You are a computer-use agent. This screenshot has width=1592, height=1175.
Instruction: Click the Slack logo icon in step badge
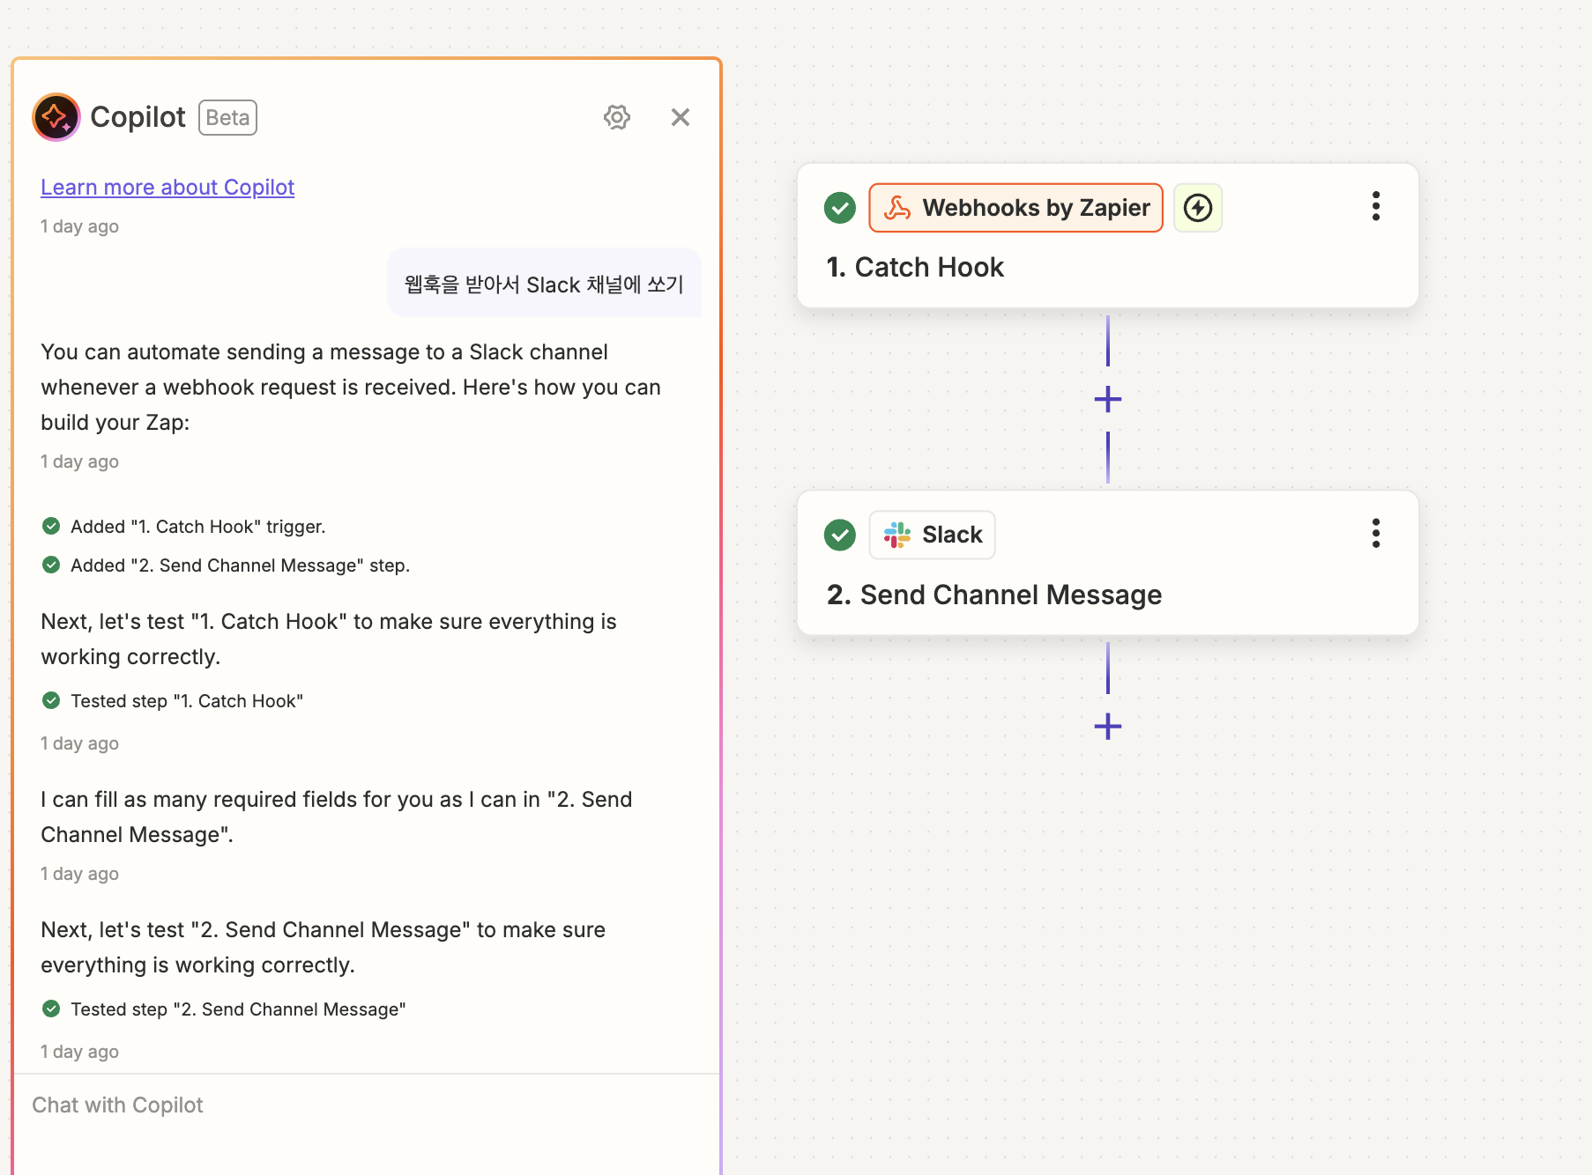tap(897, 535)
